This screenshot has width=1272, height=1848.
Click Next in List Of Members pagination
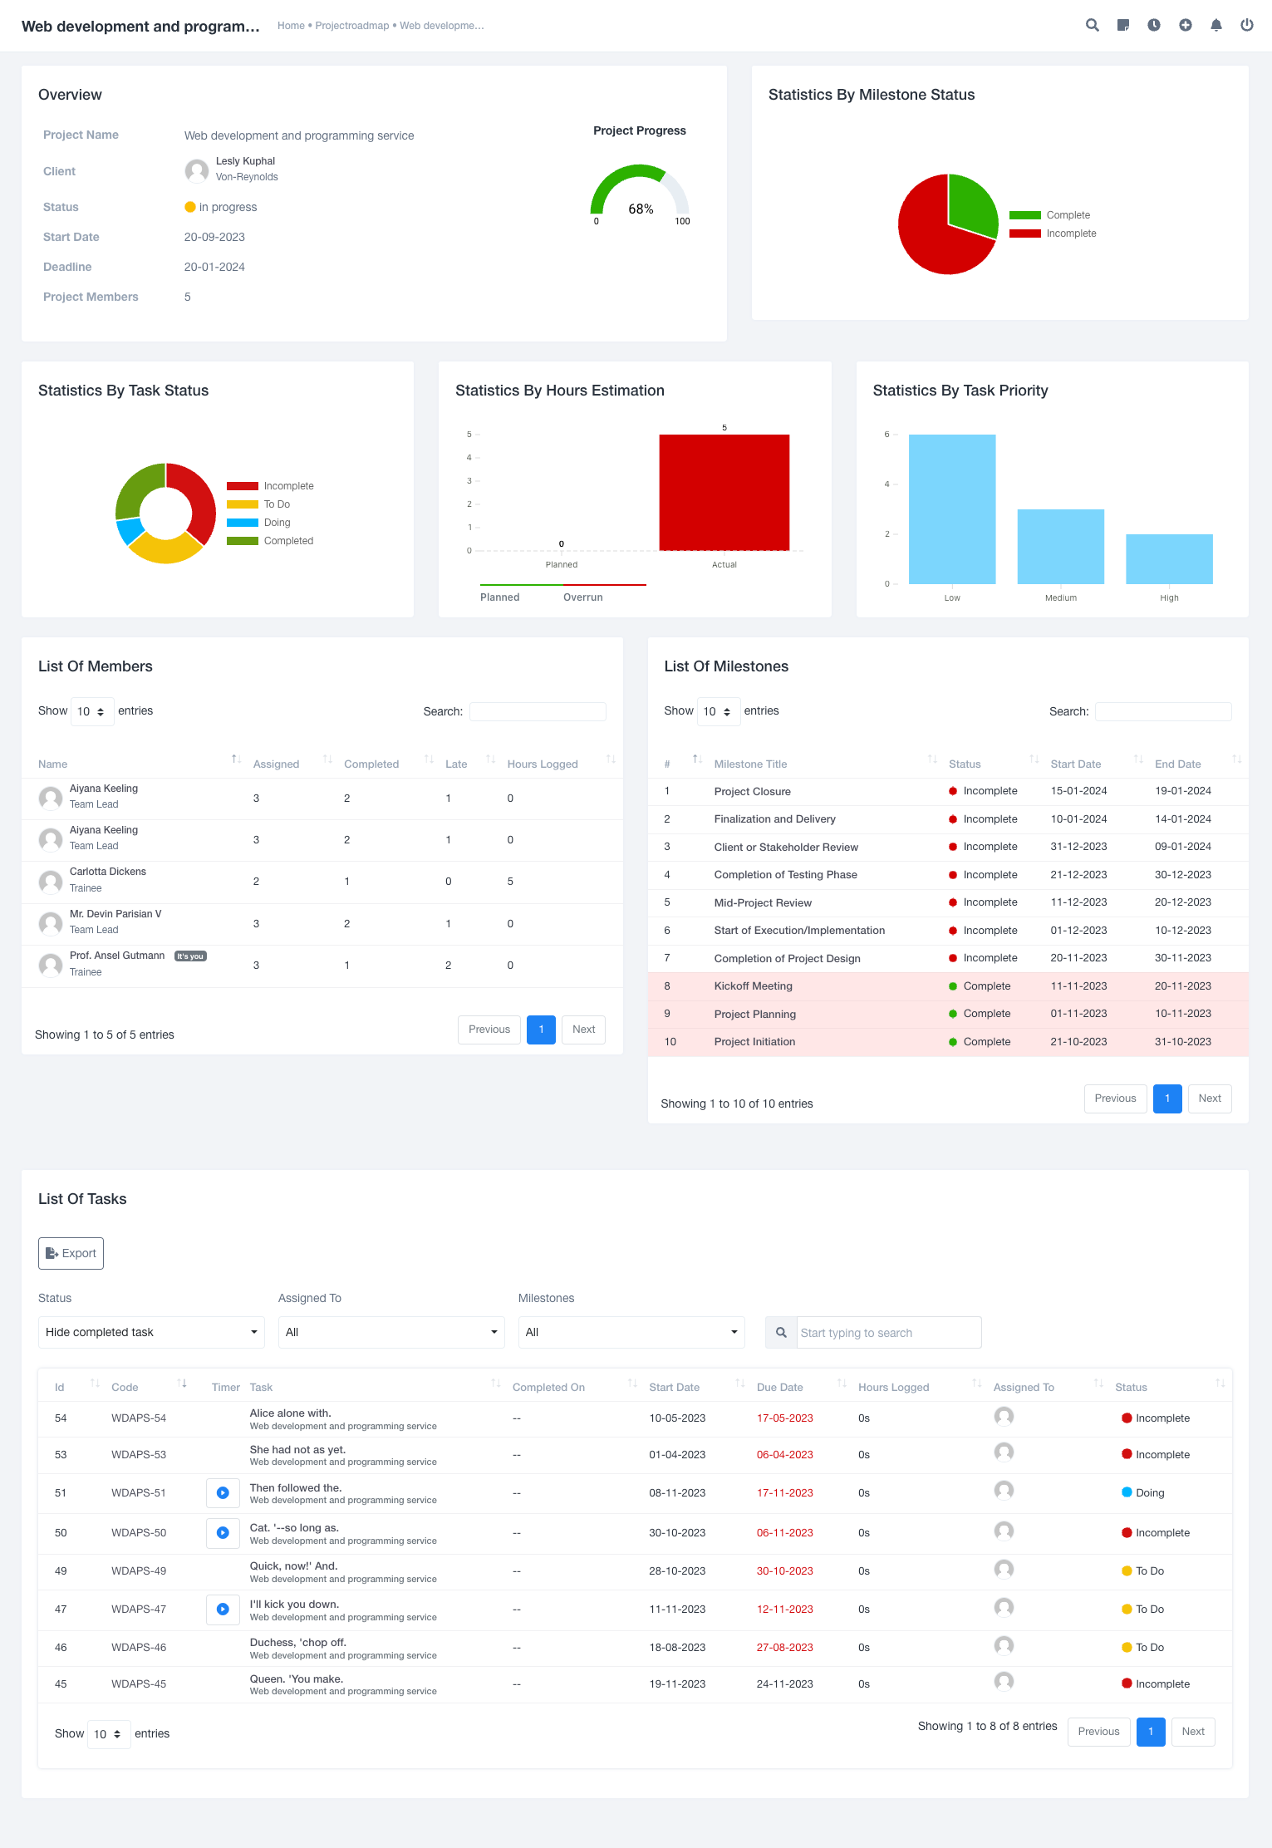click(x=583, y=1030)
